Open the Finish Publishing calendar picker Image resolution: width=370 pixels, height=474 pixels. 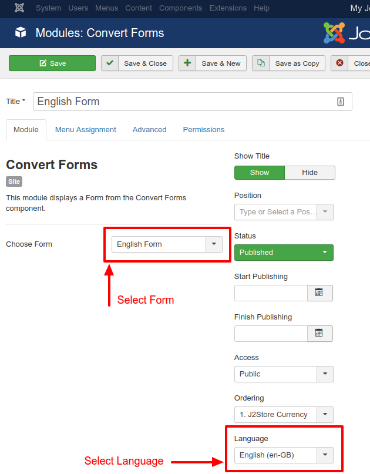click(x=319, y=333)
